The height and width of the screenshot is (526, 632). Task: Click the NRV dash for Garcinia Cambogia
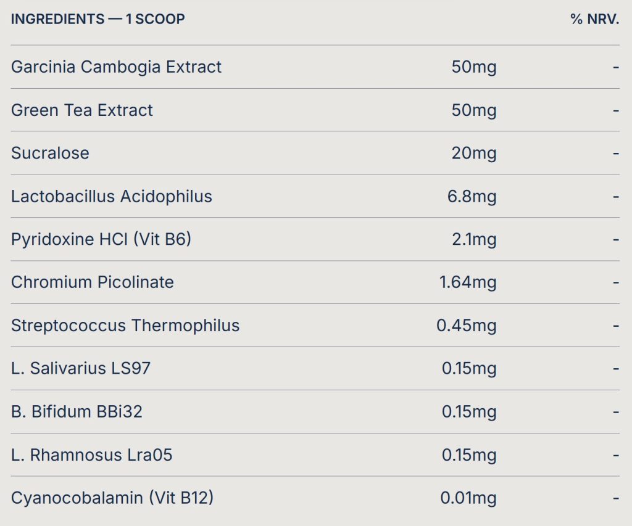tap(615, 67)
